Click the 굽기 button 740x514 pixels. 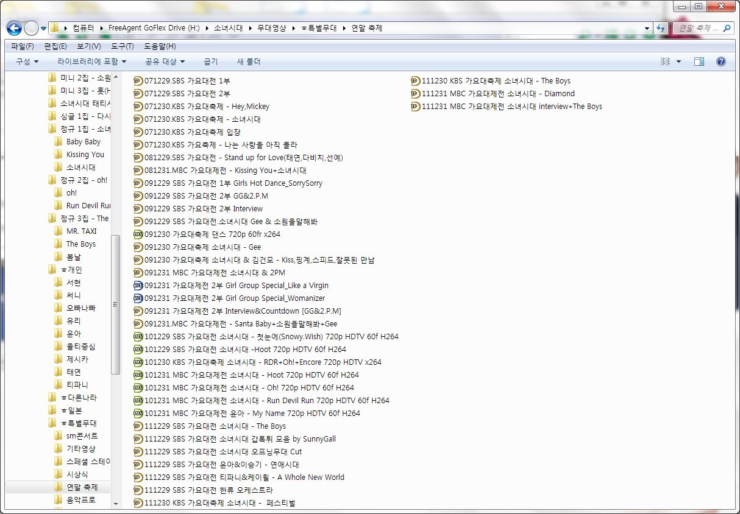(210, 61)
